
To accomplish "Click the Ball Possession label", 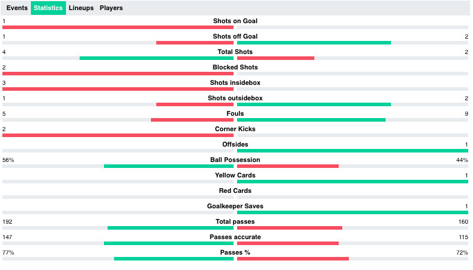I will (235, 160).
